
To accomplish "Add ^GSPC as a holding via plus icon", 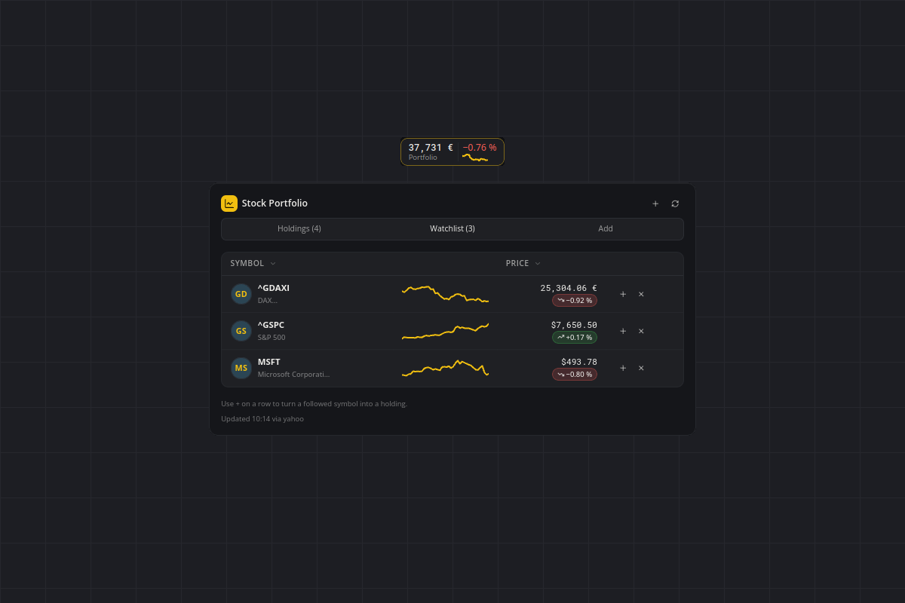I will click(623, 331).
